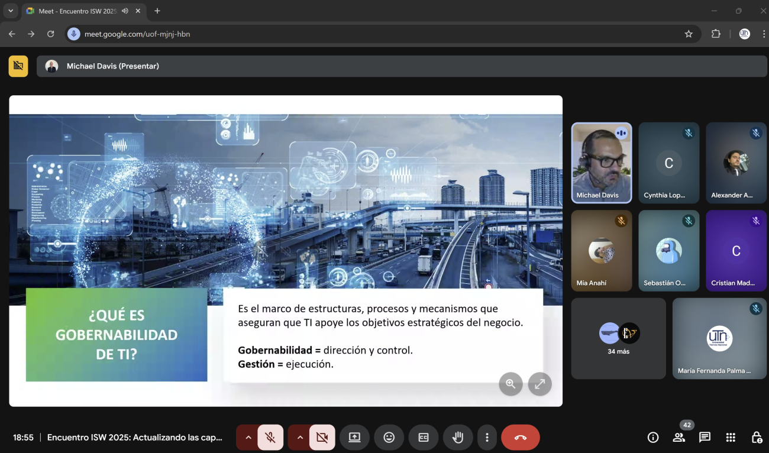The height and width of the screenshot is (453, 769).
Task: Open the chat panel icon
Action: [705, 438]
